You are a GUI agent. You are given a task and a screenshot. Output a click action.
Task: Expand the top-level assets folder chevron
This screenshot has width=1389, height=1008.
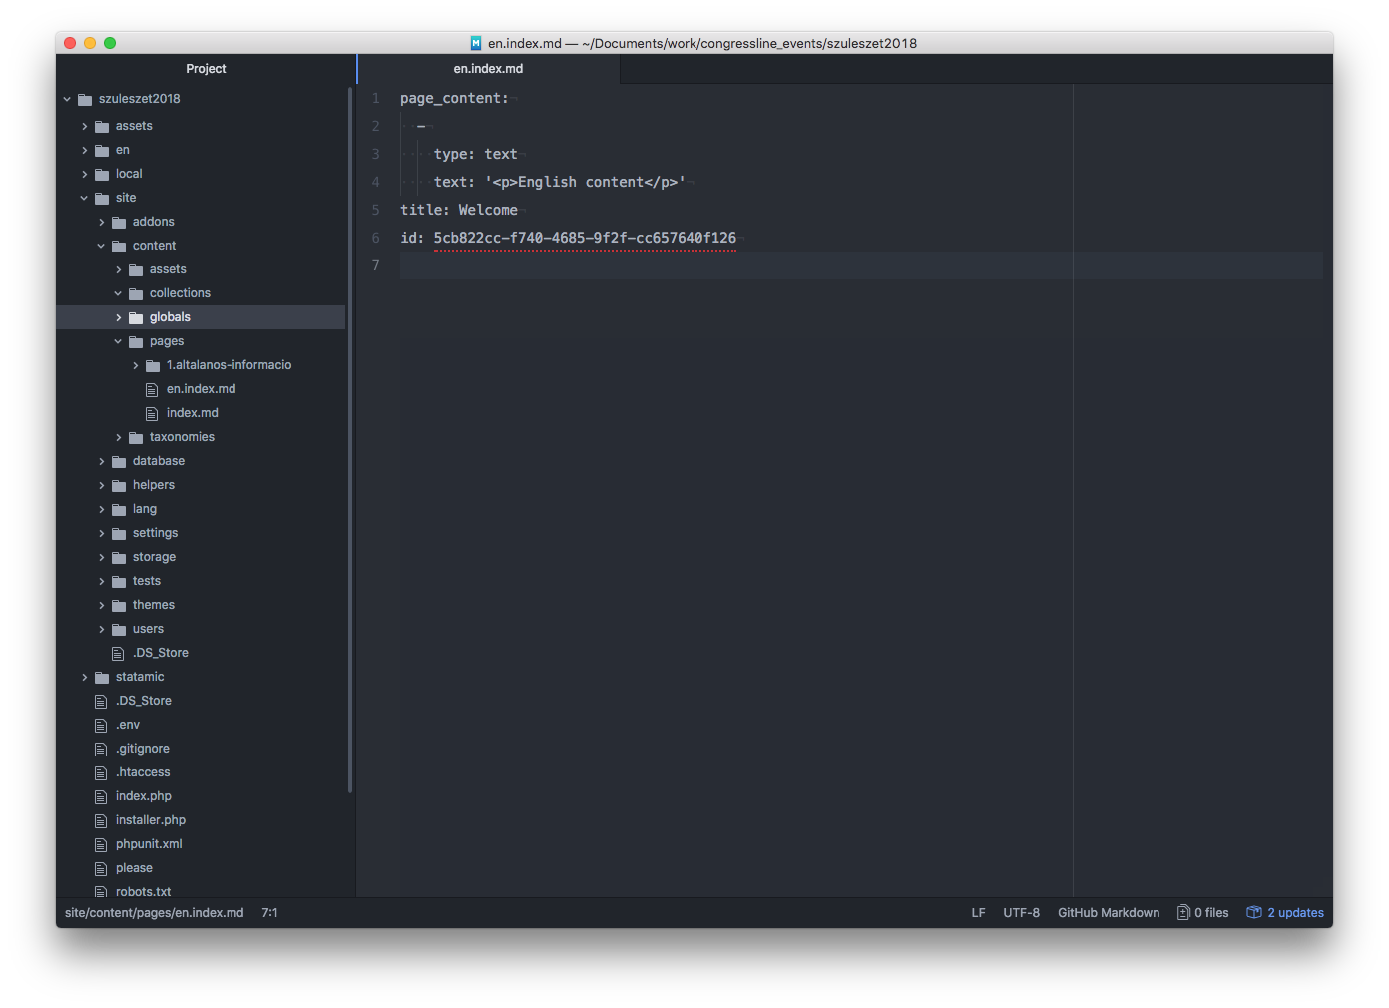84,126
